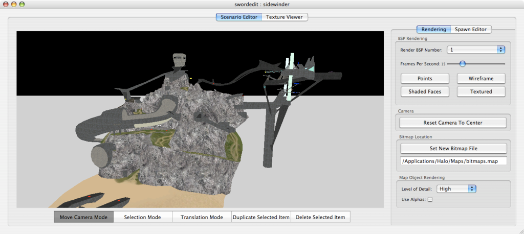
Task: Render map as Points
Action: pyautogui.click(x=425, y=79)
